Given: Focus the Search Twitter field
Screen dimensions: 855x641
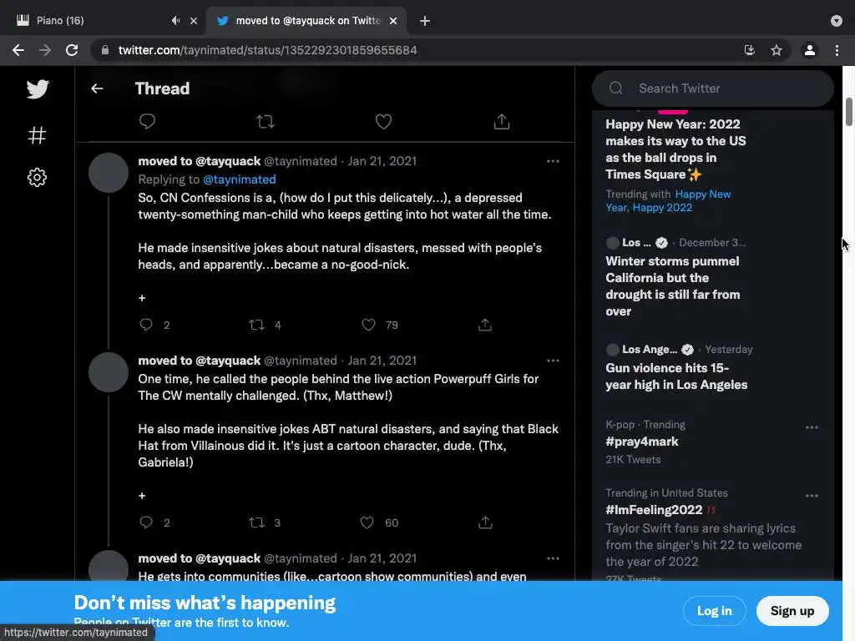Looking at the screenshot, I should [x=718, y=88].
